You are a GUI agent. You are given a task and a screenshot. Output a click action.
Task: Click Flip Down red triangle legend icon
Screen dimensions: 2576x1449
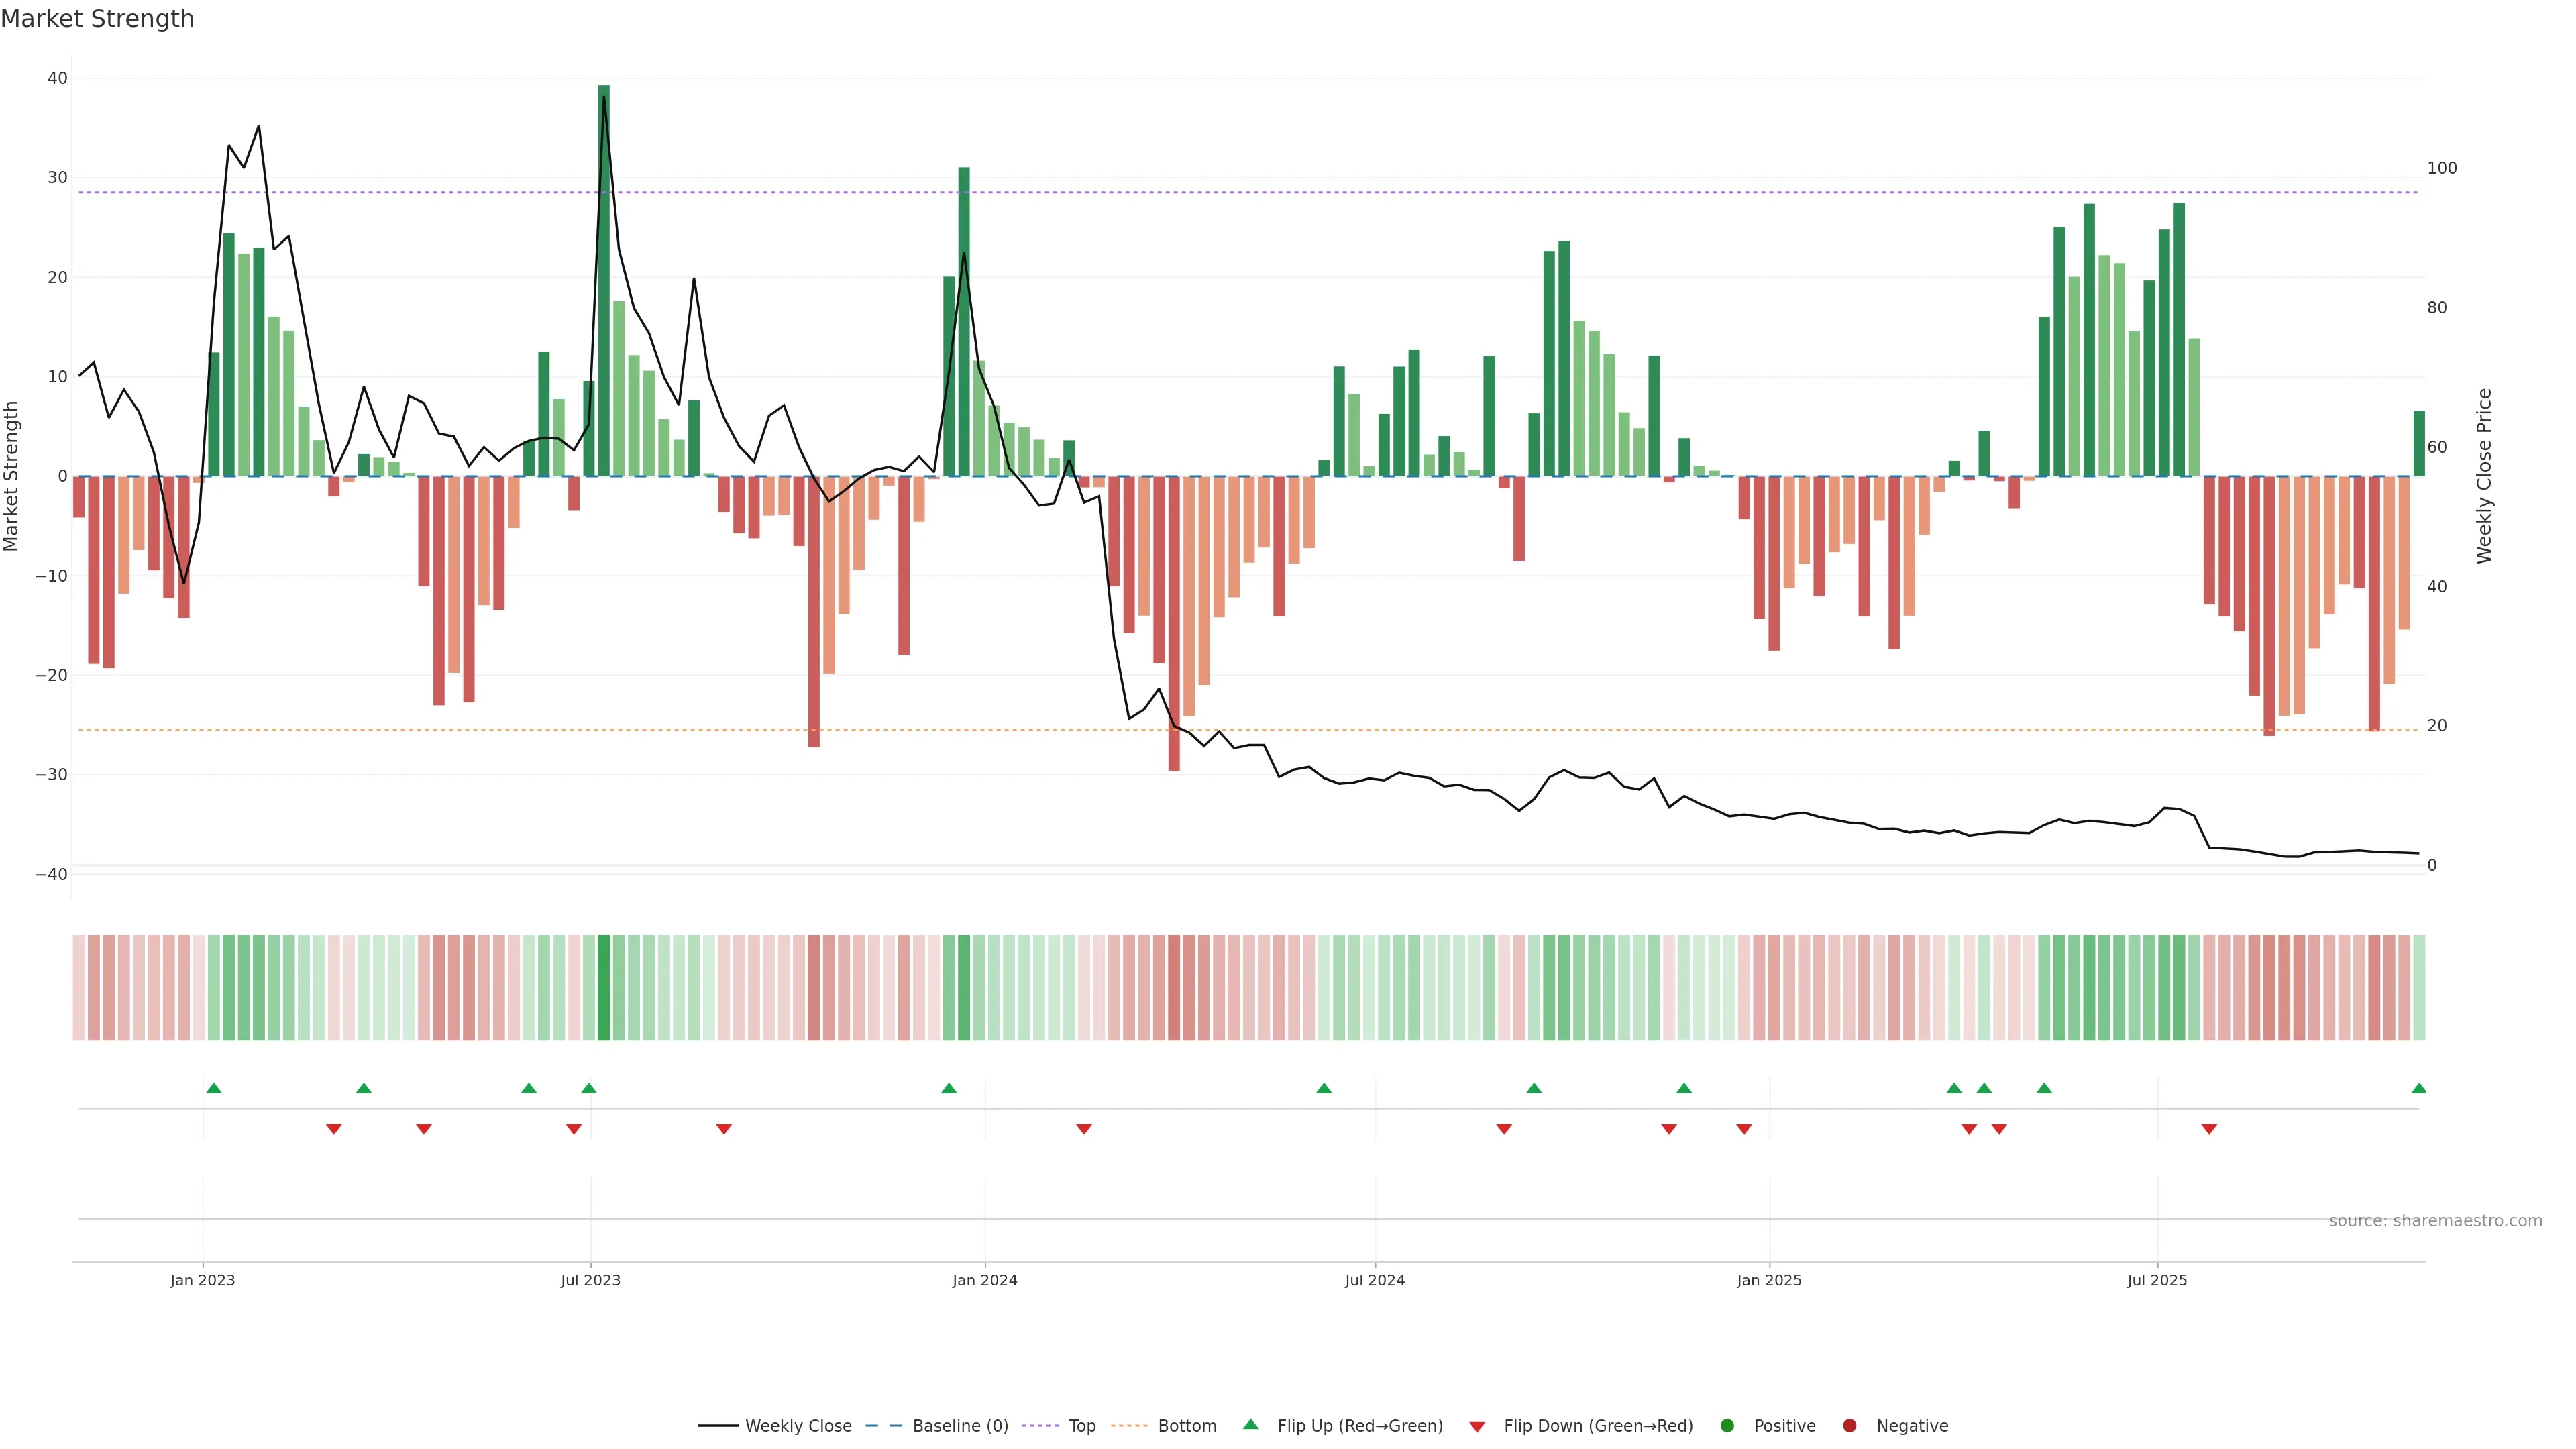(1477, 1427)
